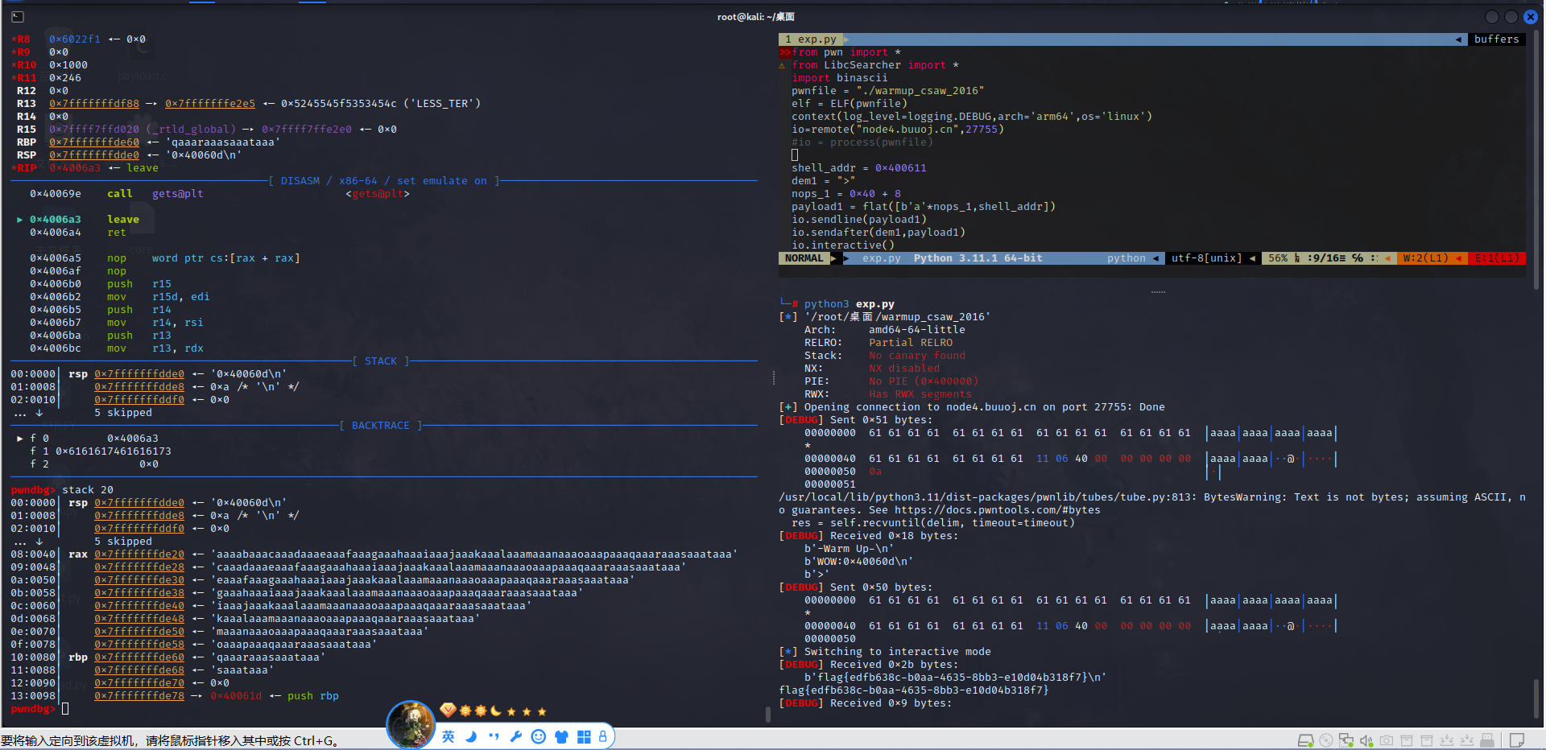Image resolution: width=1546 pixels, height=750 pixels.
Task: Click the first download-tray icon in VM status bar
Action: (1447, 740)
